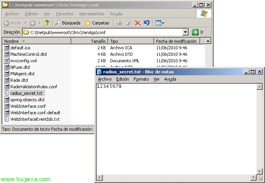Minimize the Explorer conf window
Screen dimensions: 265x183
195,5
